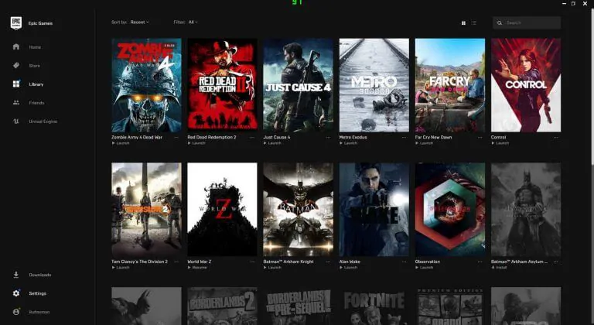The width and height of the screenshot is (594, 325).
Task: Select the Far Cry New Dawn cover art
Action: click(x=450, y=85)
